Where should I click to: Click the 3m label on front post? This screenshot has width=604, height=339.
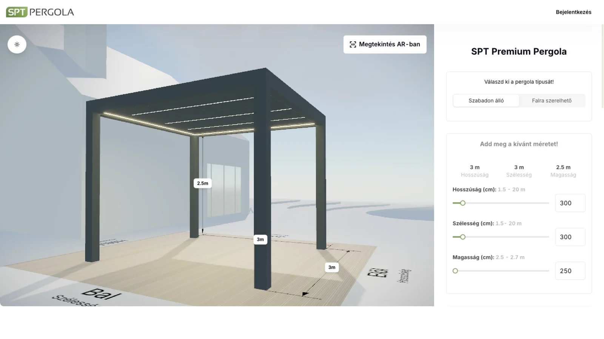click(x=260, y=240)
